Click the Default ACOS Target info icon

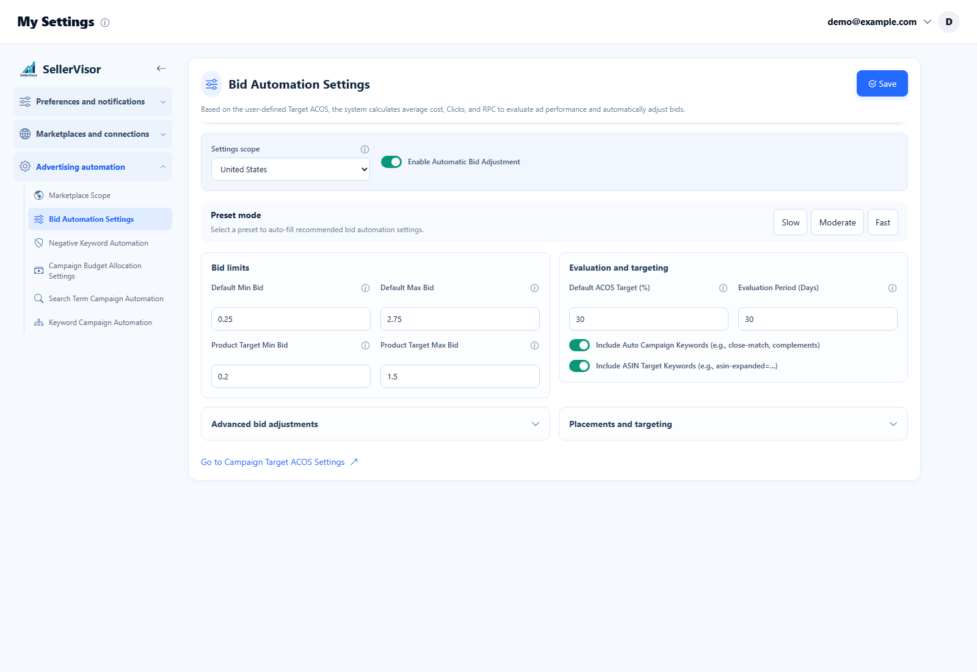click(x=724, y=288)
